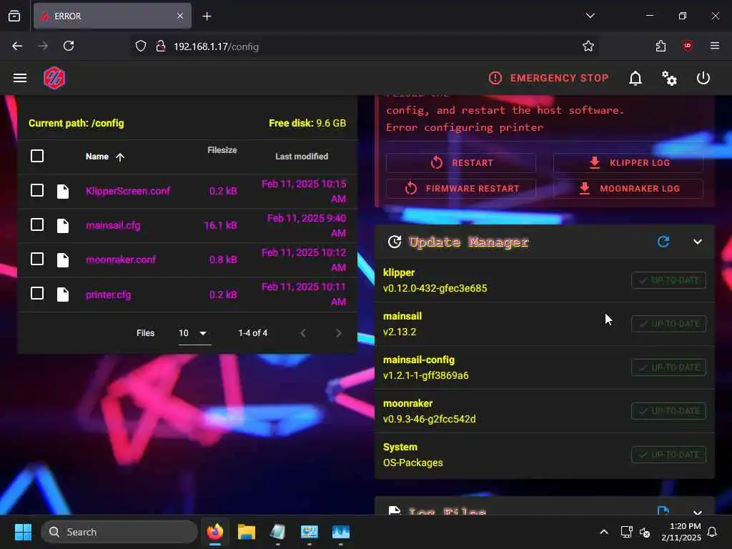Download the Klipper log
Viewport: 732px width, 549px height.
[x=628, y=163]
